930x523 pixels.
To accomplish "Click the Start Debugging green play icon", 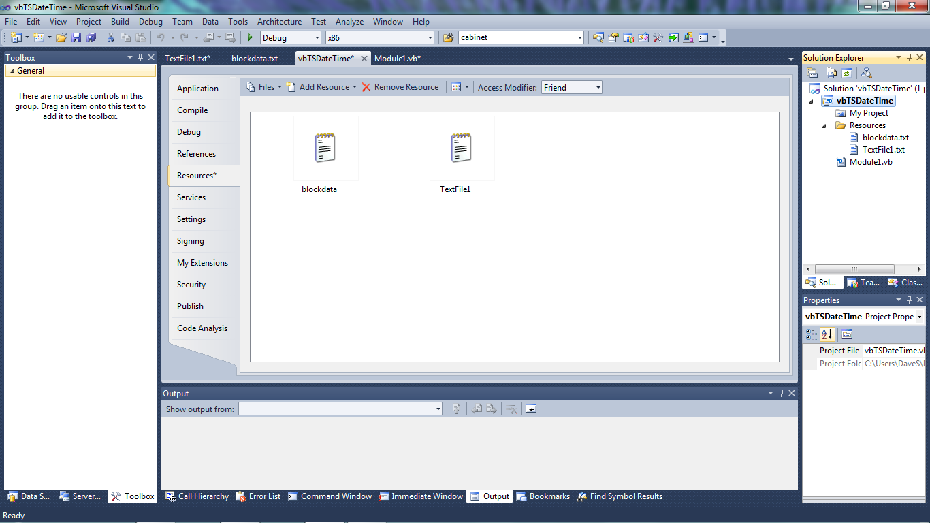I will (x=251, y=38).
